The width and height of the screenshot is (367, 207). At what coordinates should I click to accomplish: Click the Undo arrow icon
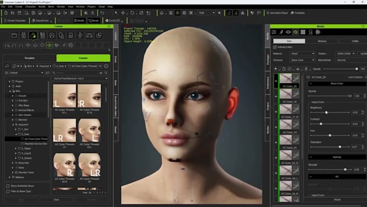pos(102,13)
